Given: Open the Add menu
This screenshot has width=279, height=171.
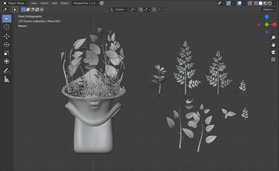Looking at the screenshot, I should point(54,3).
